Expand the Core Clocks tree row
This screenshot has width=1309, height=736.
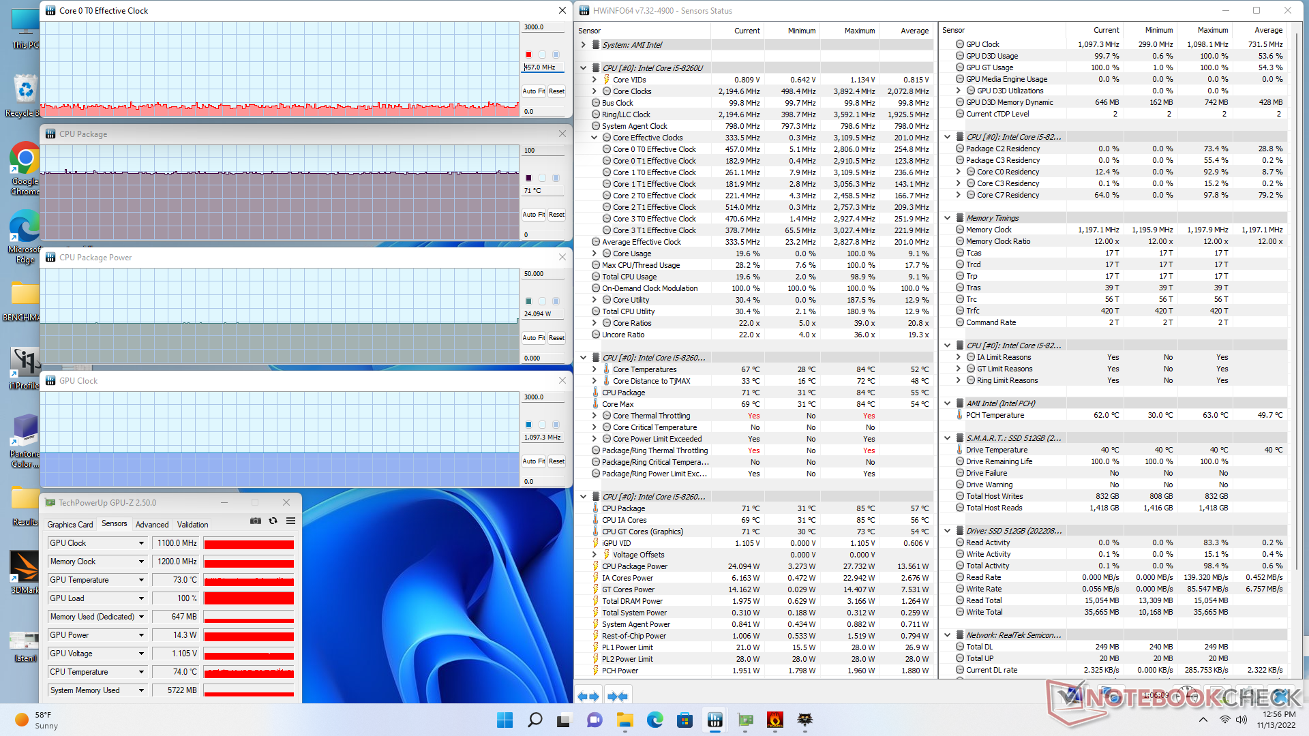pos(594,91)
